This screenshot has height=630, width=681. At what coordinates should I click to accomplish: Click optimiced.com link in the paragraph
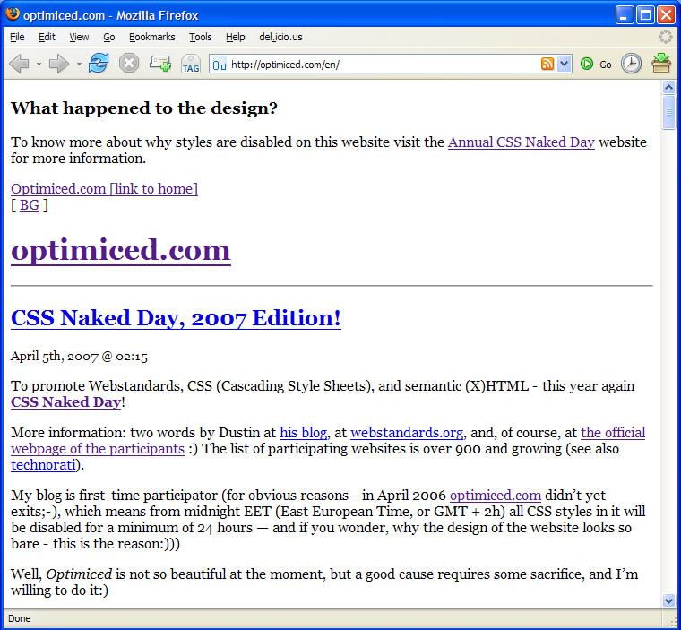click(496, 495)
